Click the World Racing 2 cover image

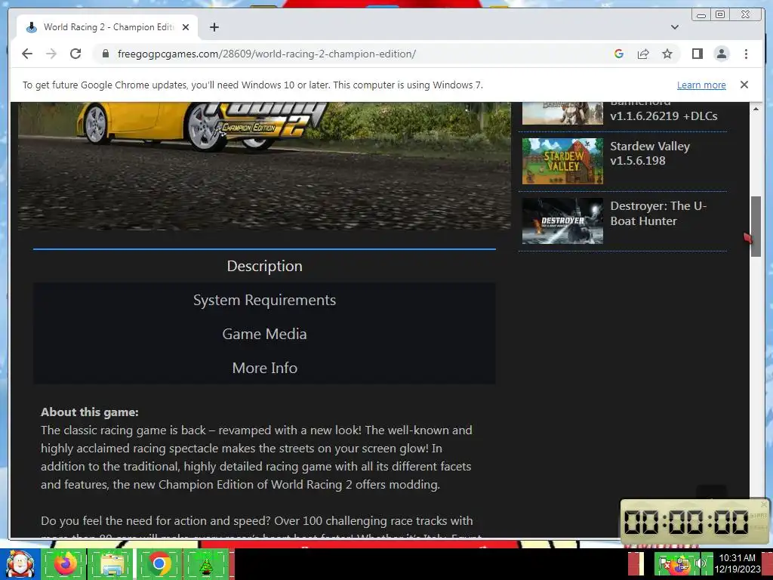pyautogui.click(x=264, y=165)
